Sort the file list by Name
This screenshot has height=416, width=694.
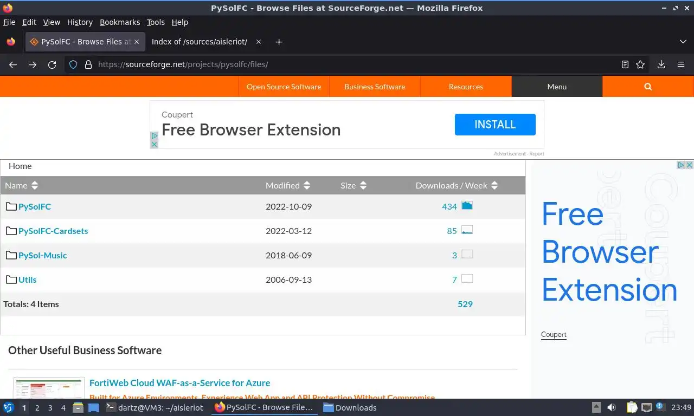pyautogui.click(x=22, y=185)
